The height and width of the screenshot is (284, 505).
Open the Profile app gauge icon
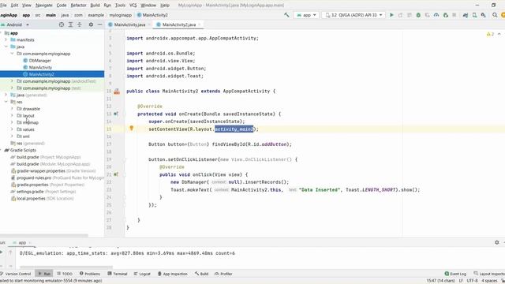click(x=436, y=15)
